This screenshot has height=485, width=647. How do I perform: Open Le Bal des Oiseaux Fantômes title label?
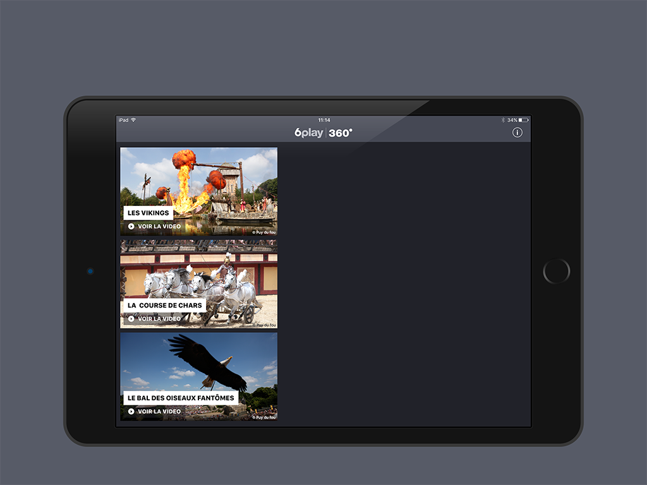181,398
